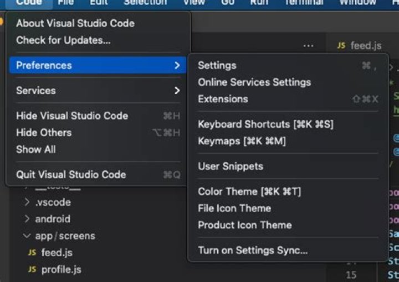The width and height of the screenshot is (399, 282).
Task: Click the Services submenu arrow
Action: tap(177, 91)
